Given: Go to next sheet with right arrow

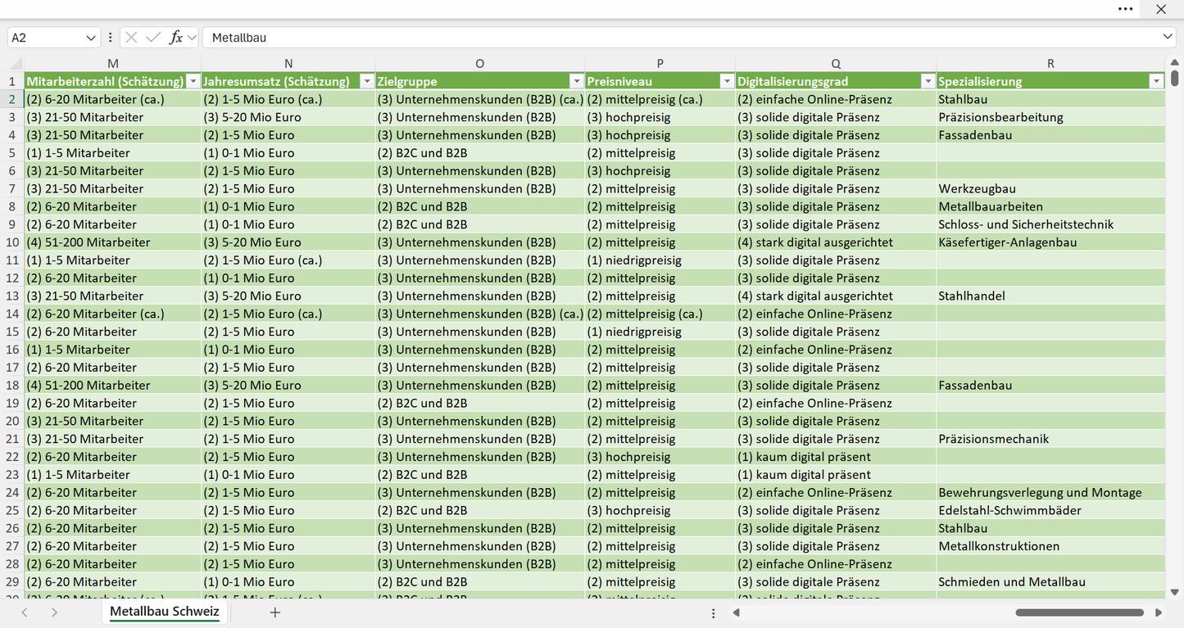Looking at the screenshot, I should (54, 612).
